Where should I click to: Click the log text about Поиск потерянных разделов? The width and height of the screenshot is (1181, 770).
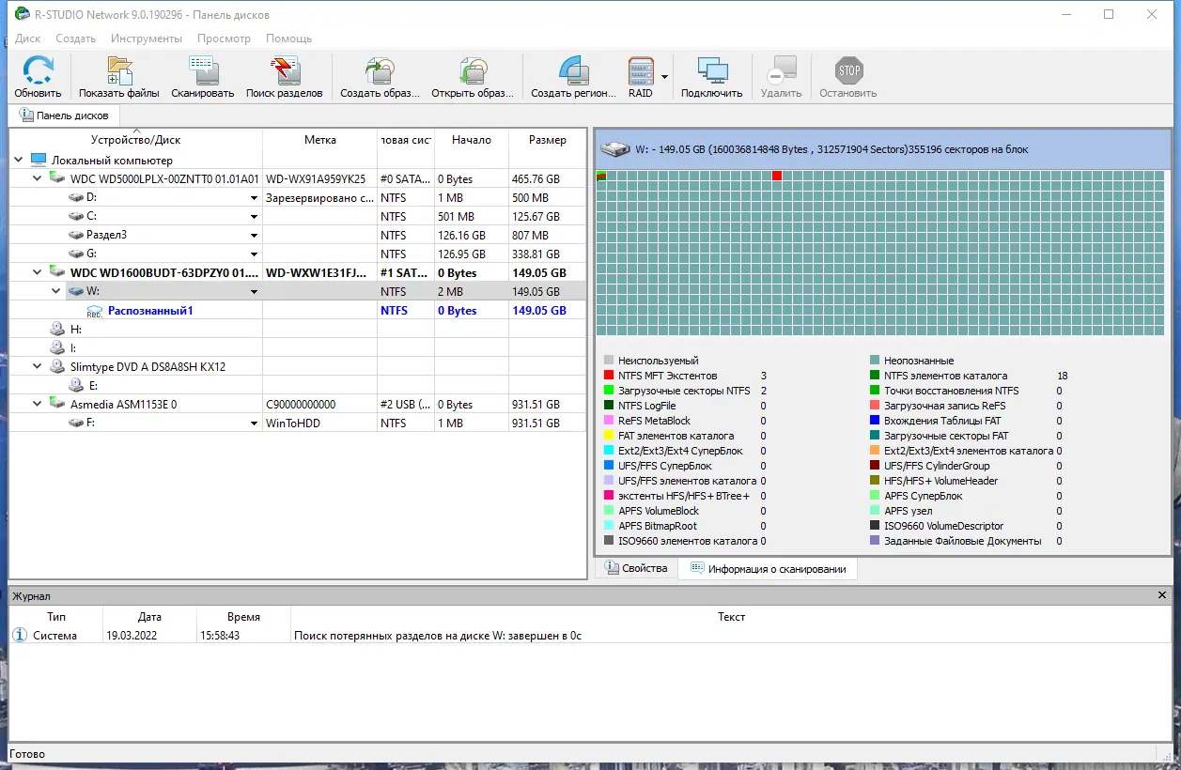tap(438, 636)
